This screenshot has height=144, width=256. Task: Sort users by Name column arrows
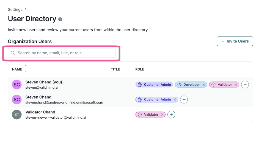[26, 69]
